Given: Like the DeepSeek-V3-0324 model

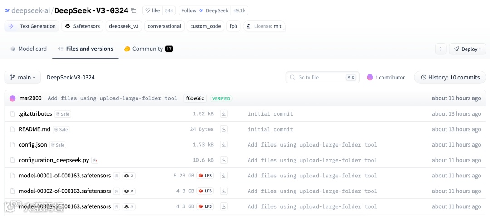Looking at the screenshot, I should pos(153,10).
